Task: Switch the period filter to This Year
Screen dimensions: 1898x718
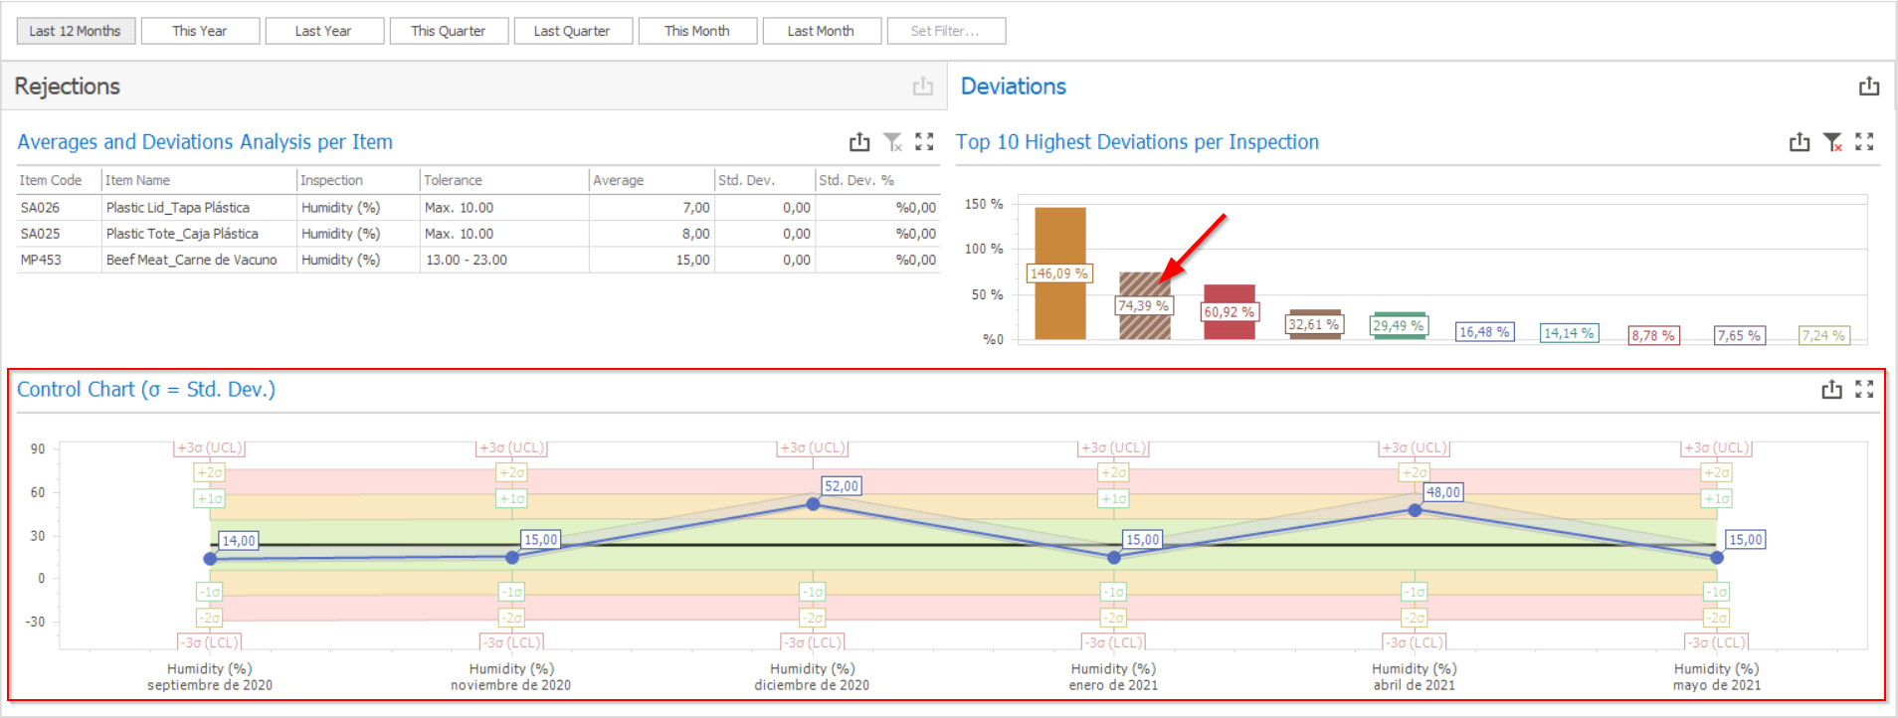Action: 200,31
